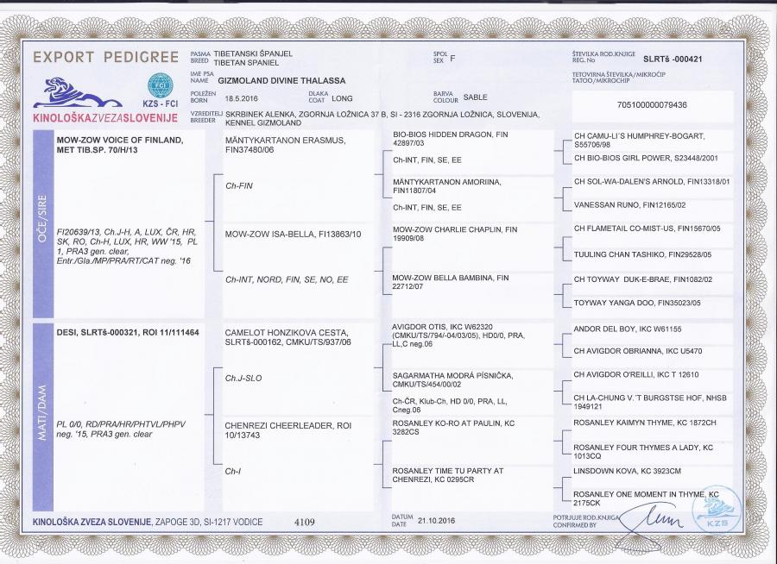The height and width of the screenshot is (564, 777).
Task: Click VANESSAN RUNO entry
Action: click(x=629, y=204)
